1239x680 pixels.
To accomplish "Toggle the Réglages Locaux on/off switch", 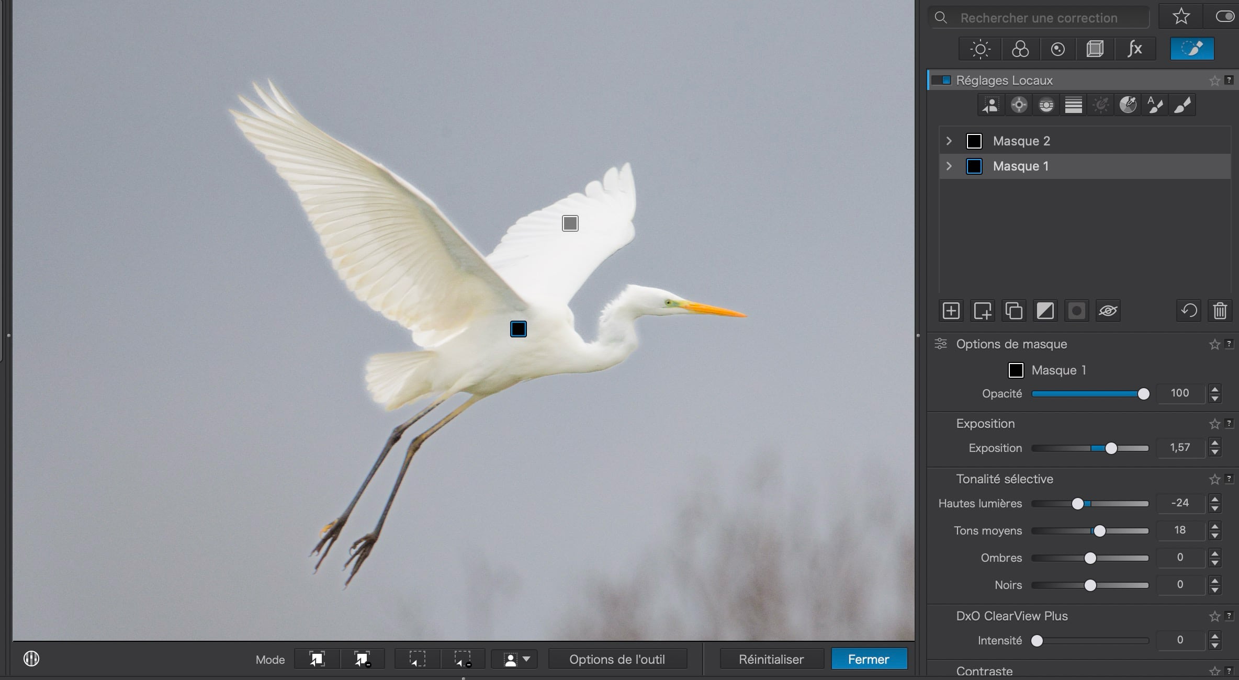I will (942, 81).
